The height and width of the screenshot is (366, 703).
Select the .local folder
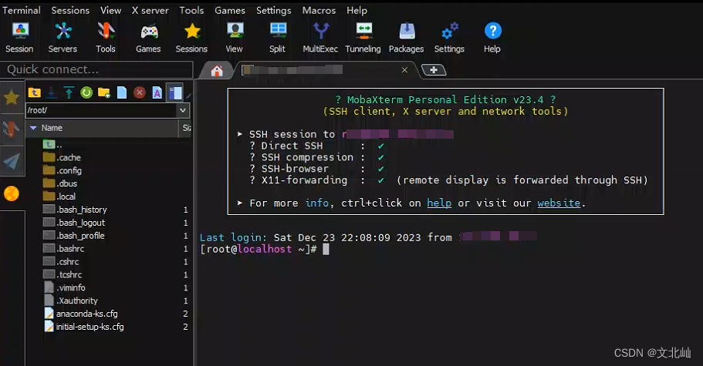click(59, 196)
